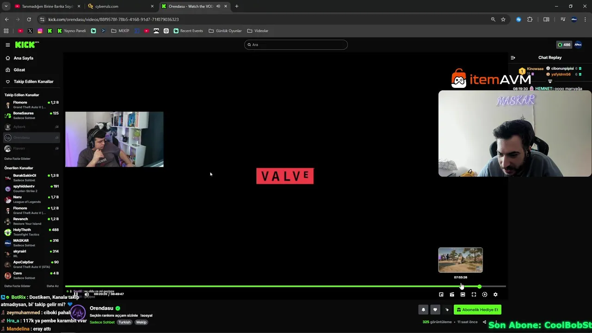Open Chrome media controls icon
The width and height of the screenshot is (592, 333).
563,19
